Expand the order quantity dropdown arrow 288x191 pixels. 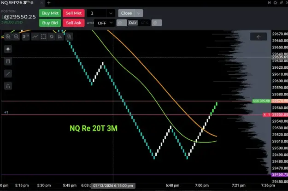pos(111,13)
